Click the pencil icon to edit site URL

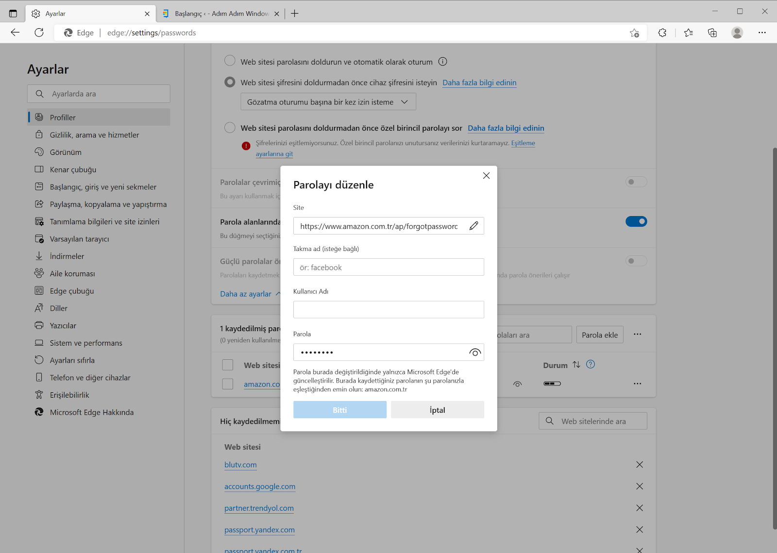click(x=473, y=226)
